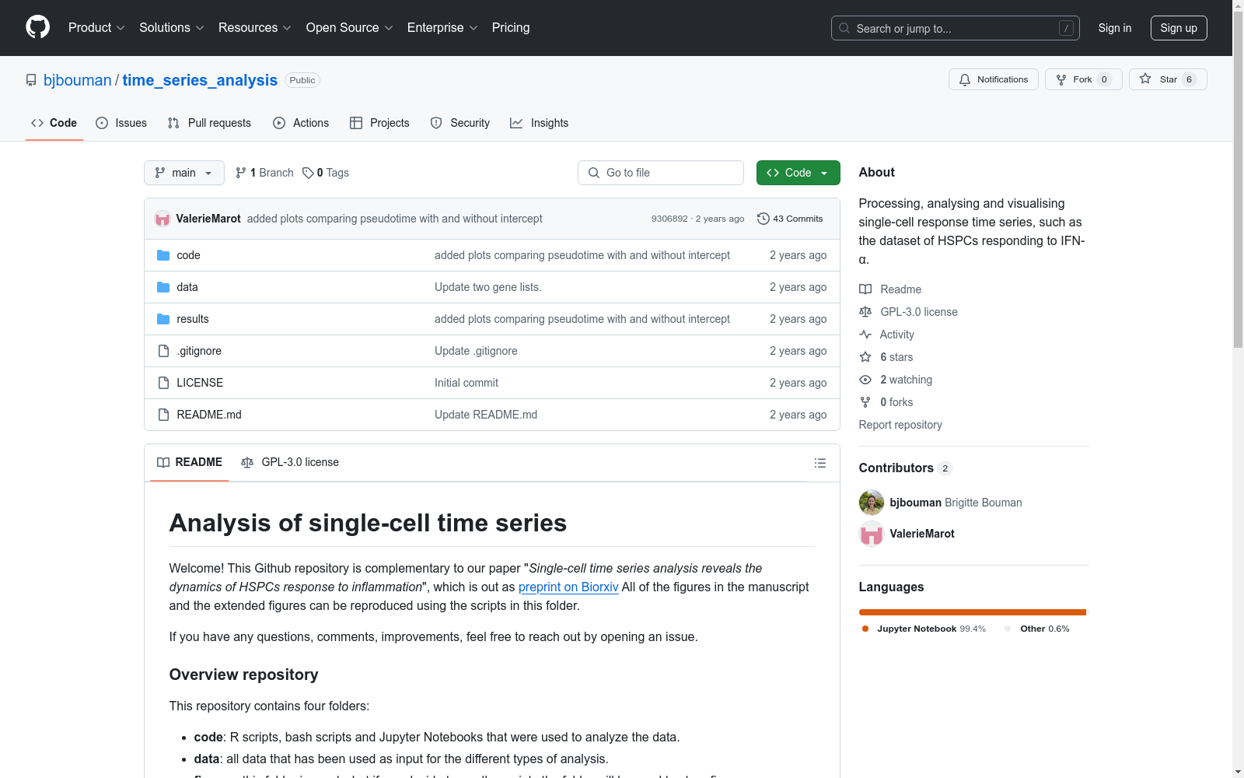Open the Resources dropdown
The height and width of the screenshot is (778, 1244).
[x=255, y=27]
